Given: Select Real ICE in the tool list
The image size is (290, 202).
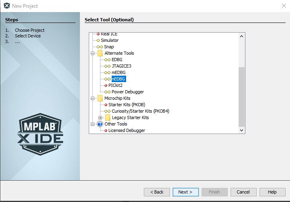Looking at the screenshot, I should (x=109, y=34).
